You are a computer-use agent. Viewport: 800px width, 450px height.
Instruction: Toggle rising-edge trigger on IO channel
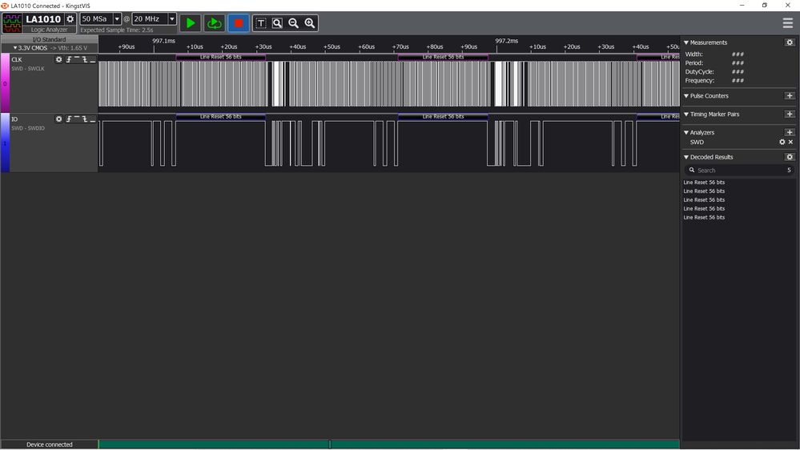(68, 119)
